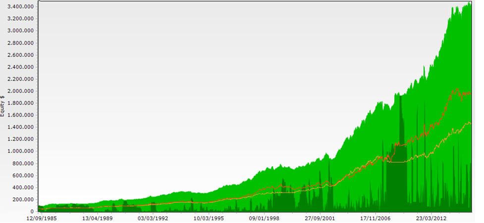Click the 12/09/1985 date label
Viewport: 484px width, 223px height.
(41, 218)
